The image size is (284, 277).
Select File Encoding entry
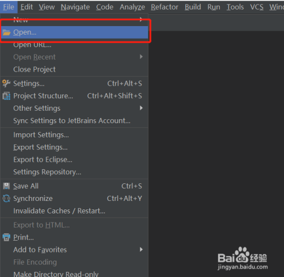[74, 262]
